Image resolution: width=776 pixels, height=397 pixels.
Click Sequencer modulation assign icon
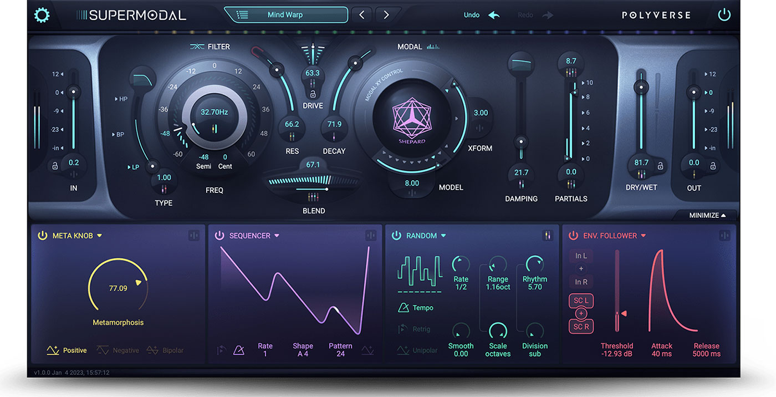(371, 236)
